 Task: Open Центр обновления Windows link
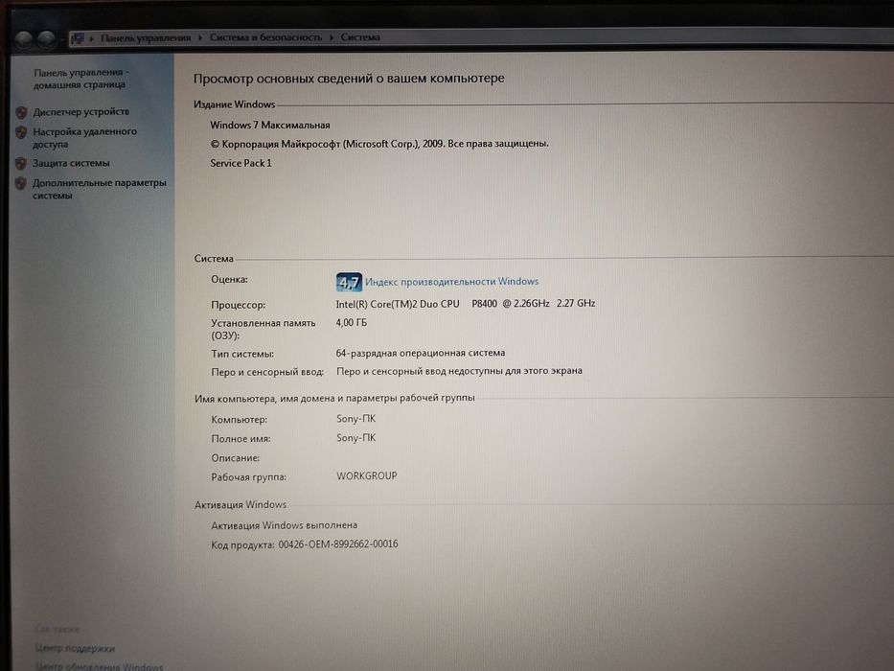99,666
